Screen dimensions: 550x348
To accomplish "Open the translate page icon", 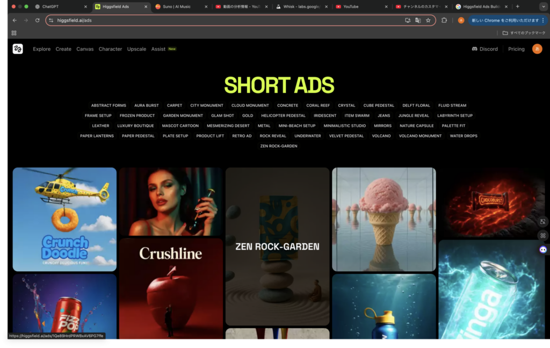I will (x=418, y=20).
